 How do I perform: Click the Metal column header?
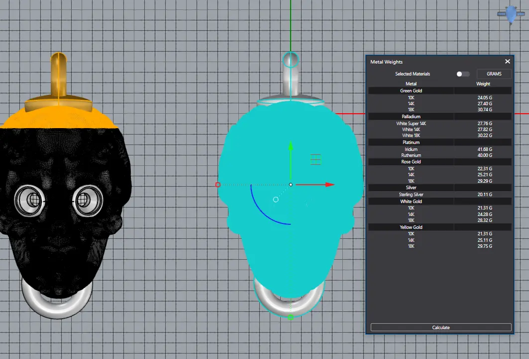click(411, 84)
